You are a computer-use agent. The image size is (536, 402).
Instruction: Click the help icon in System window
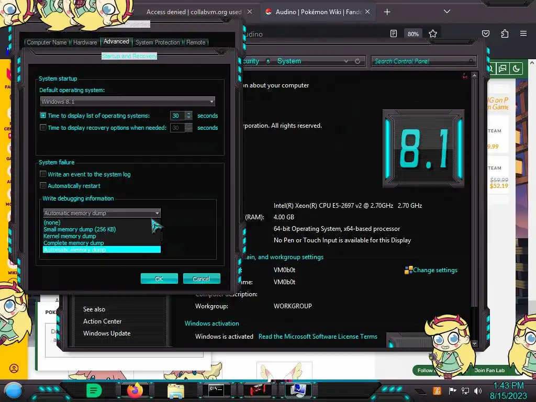coord(465,76)
